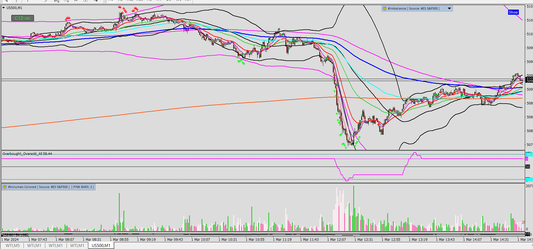Click the Overbought_Oversold_All 59.44 label

tap(27, 154)
